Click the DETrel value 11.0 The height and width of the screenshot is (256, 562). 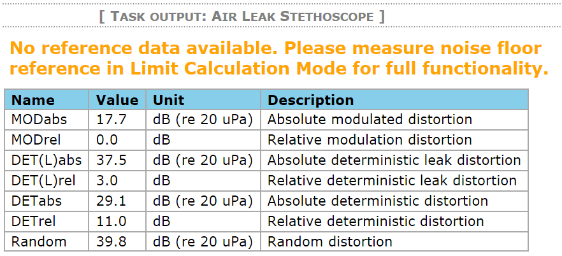point(117,221)
